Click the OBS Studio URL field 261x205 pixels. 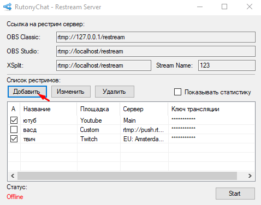pos(156,51)
